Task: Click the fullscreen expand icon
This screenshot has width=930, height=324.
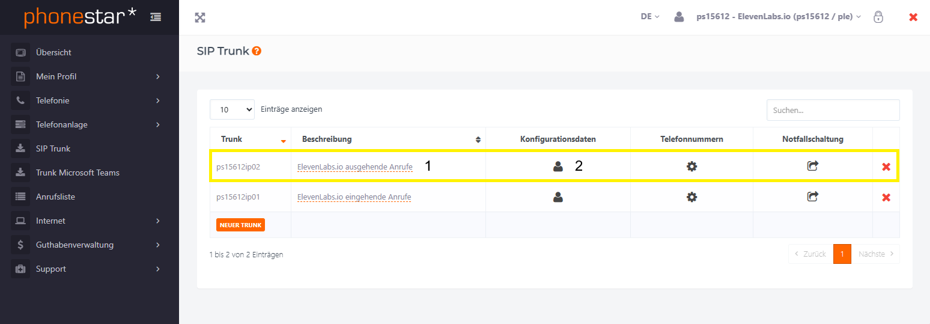Action: 200,17
